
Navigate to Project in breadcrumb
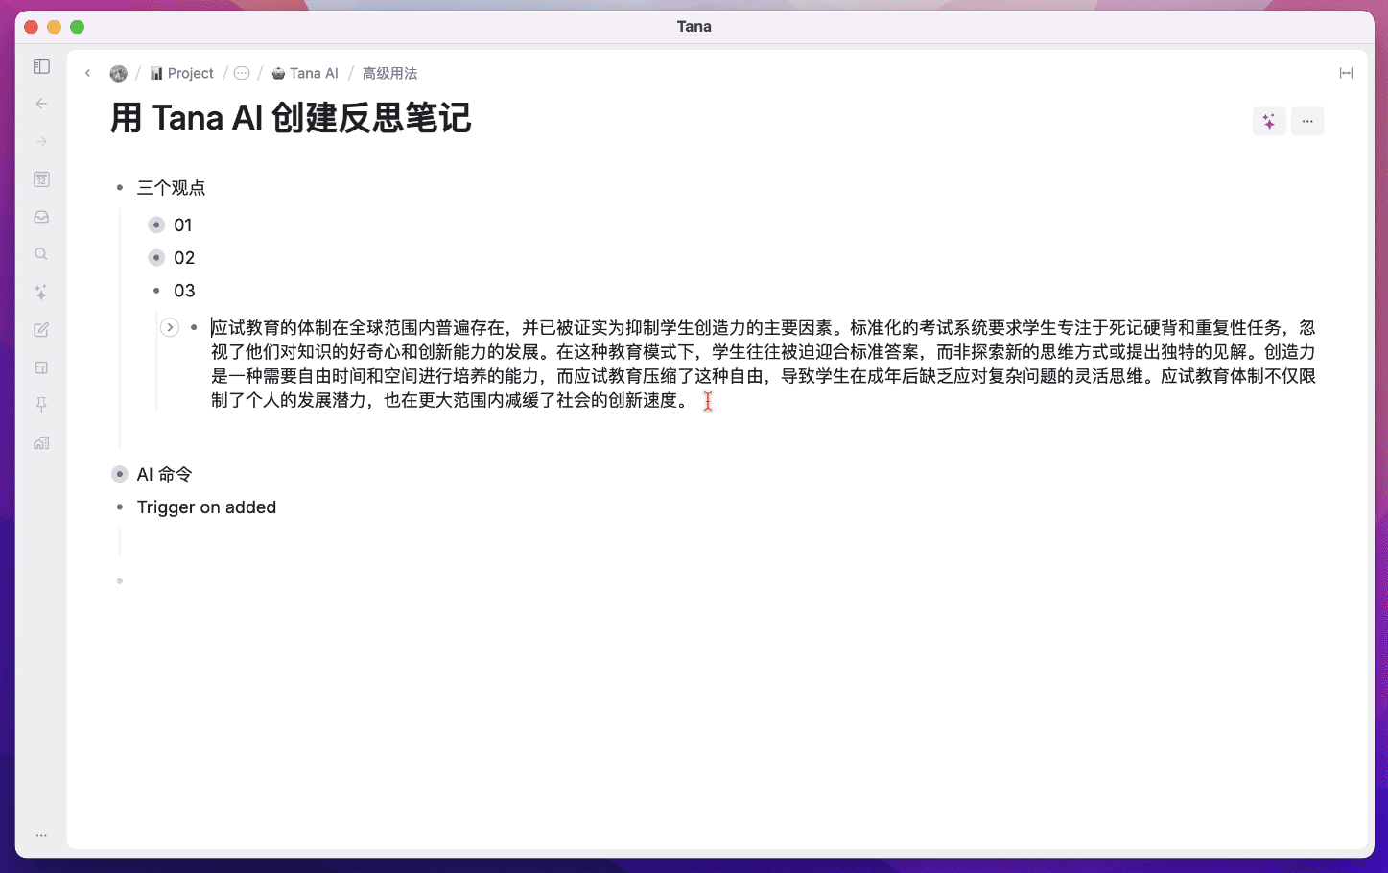pyautogui.click(x=182, y=73)
